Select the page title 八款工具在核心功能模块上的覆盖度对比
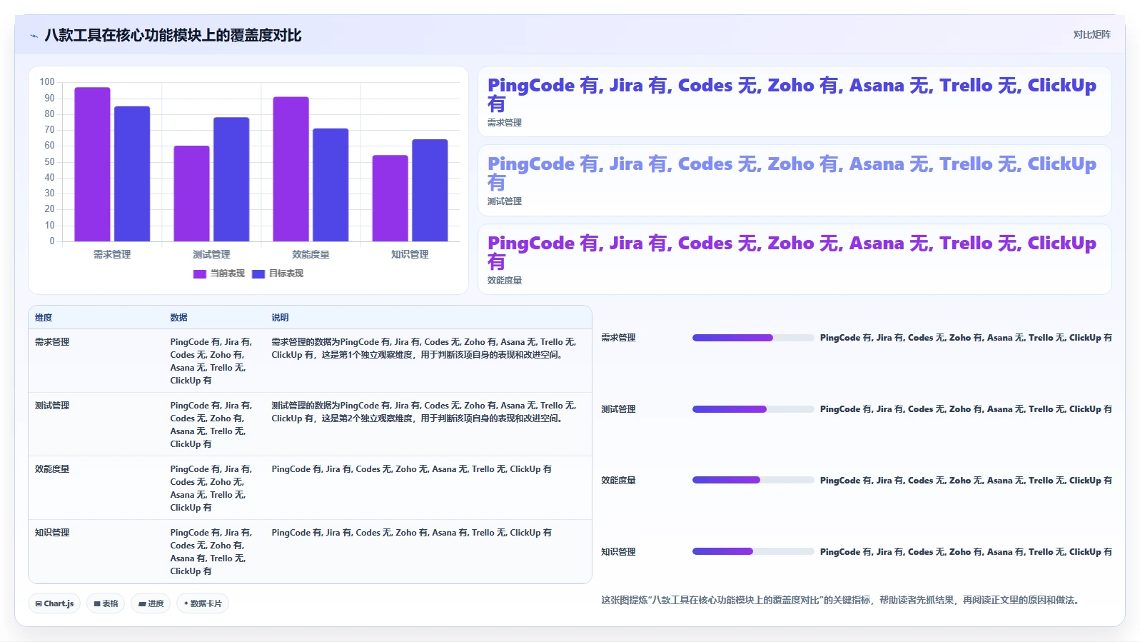1140x642 pixels. [x=173, y=35]
